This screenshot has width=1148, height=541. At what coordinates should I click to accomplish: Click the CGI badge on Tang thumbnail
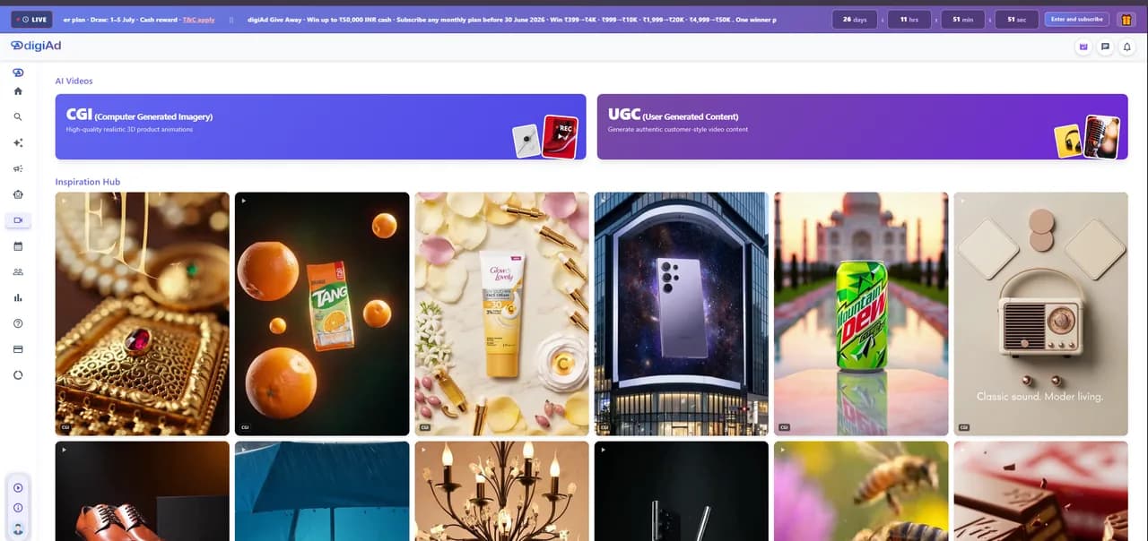[245, 428]
